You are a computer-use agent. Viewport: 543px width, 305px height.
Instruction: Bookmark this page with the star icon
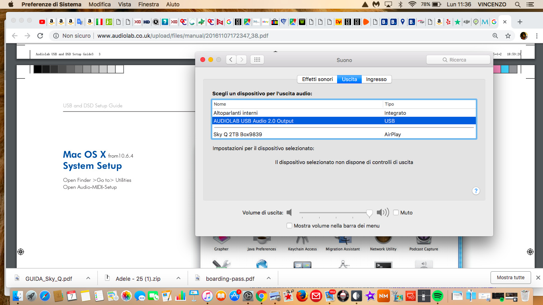508,36
